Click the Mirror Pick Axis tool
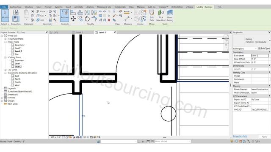Screen dimensions: 271x152 [x=87, y=12]
